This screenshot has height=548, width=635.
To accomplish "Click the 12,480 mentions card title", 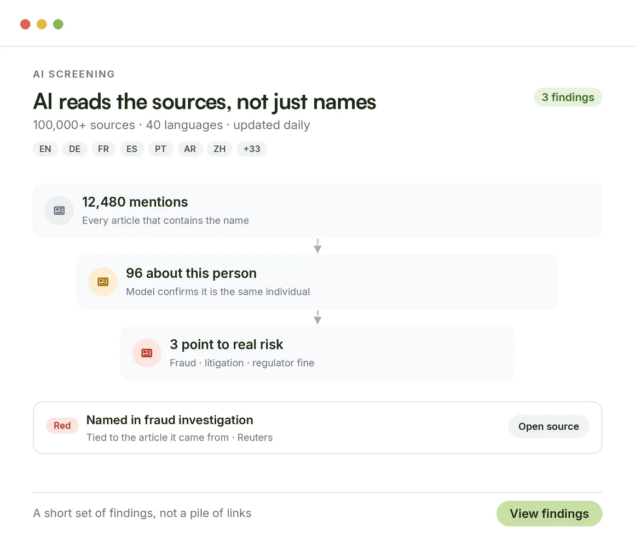I will (135, 202).
